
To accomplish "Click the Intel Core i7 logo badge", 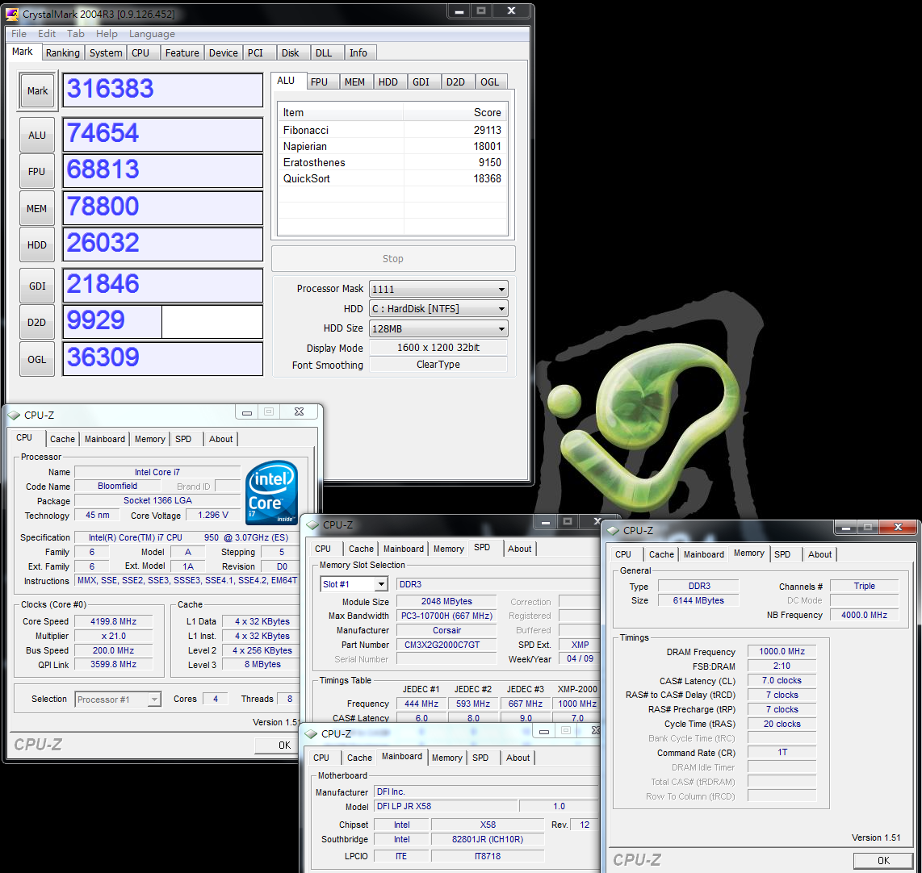I will pyautogui.click(x=271, y=492).
